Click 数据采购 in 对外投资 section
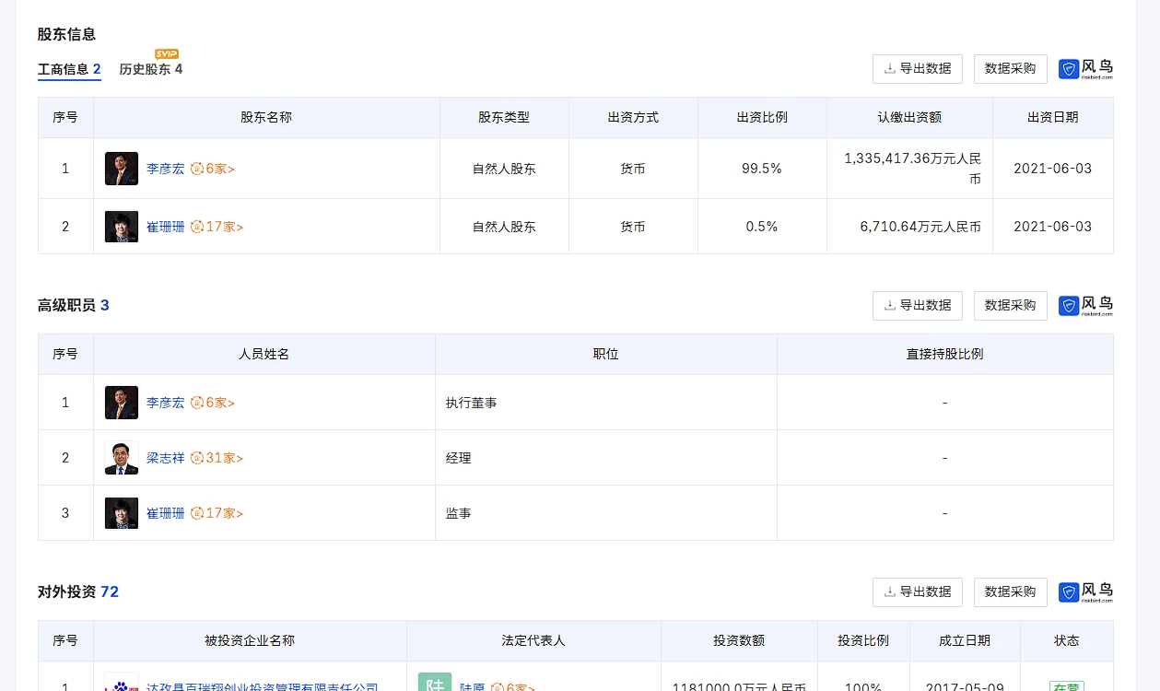 [x=1010, y=592]
